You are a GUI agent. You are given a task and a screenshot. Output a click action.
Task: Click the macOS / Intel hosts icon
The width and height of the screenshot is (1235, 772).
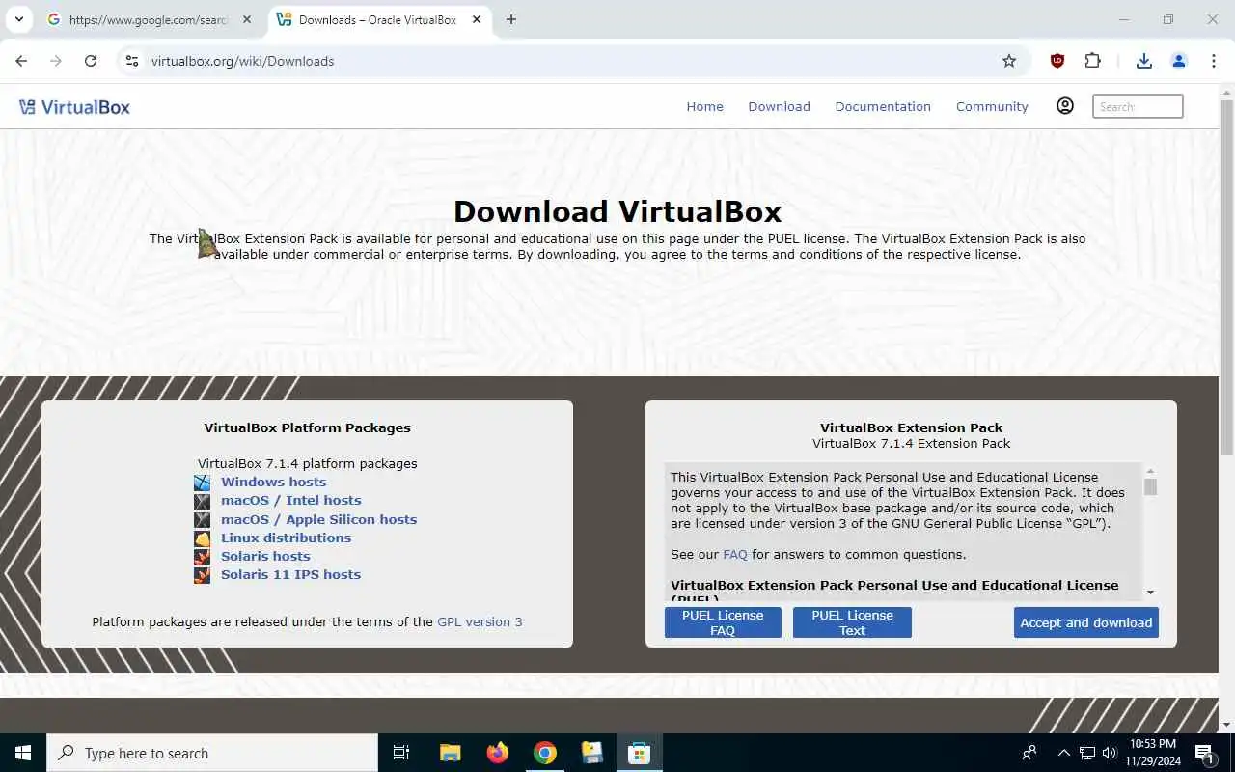click(202, 501)
